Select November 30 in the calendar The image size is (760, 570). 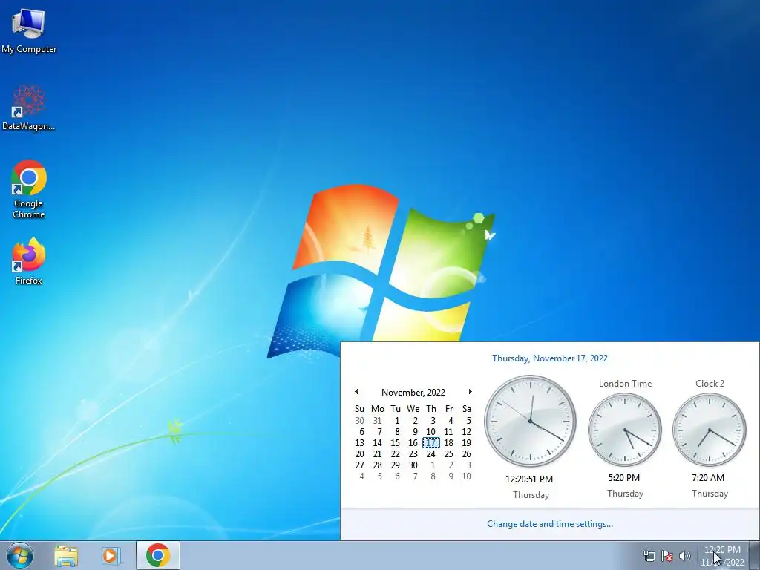click(x=413, y=465)
